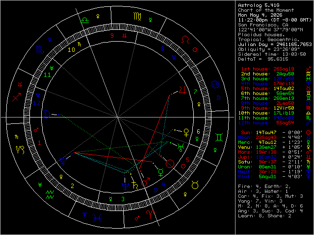Click the Moon symbol ending the sidebar Moon row
314x235 pixels.
pyautogui.click(x=309, y=137)
